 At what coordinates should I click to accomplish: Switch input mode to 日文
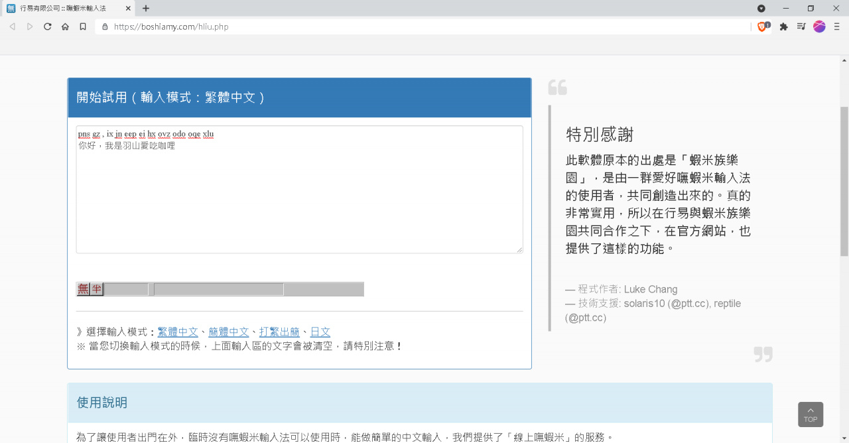tap(320, 332)
